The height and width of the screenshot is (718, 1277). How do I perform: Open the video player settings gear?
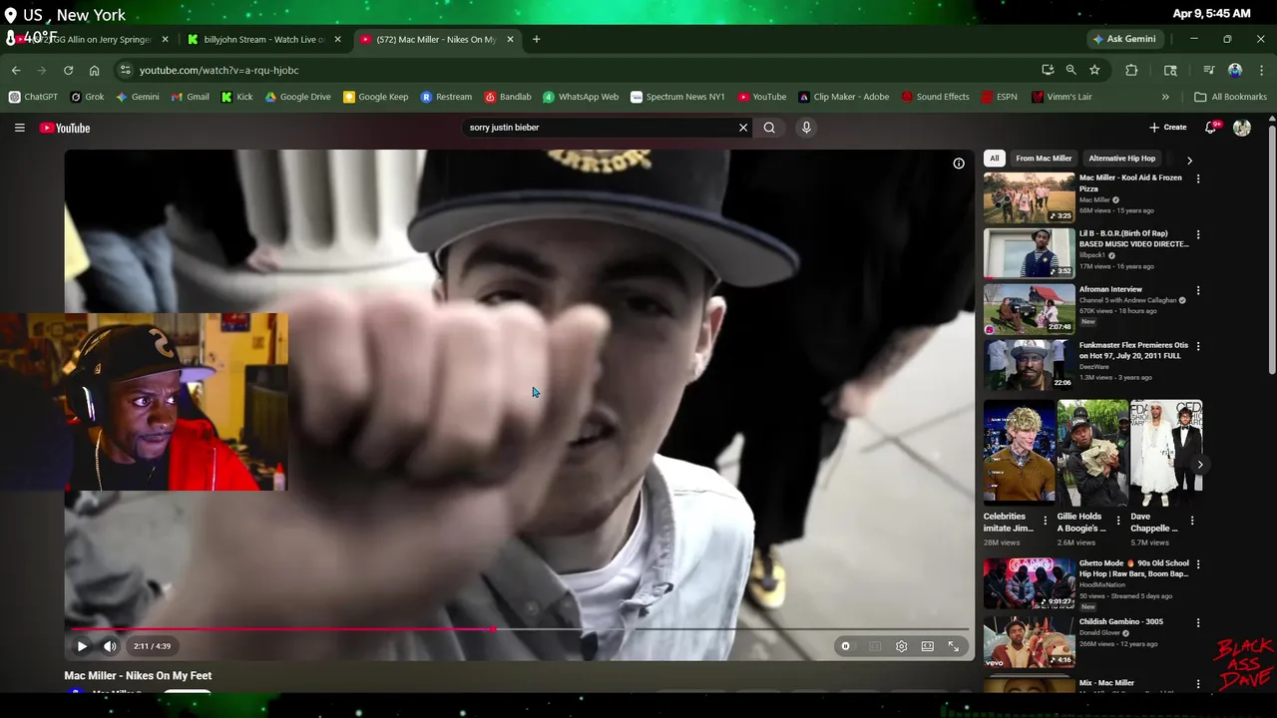point(901,646)
